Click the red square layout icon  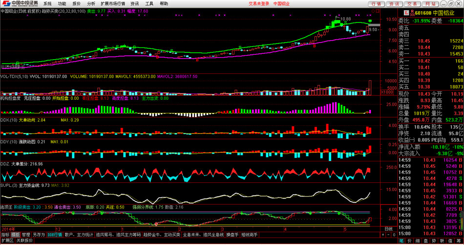tap(378, 11)
